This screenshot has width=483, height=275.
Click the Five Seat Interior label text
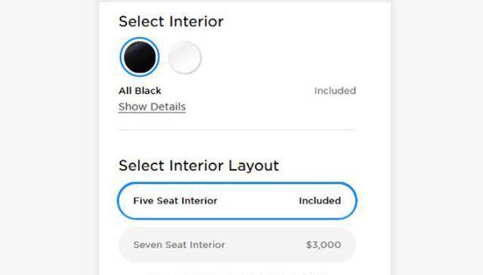[x=175, y=201]
